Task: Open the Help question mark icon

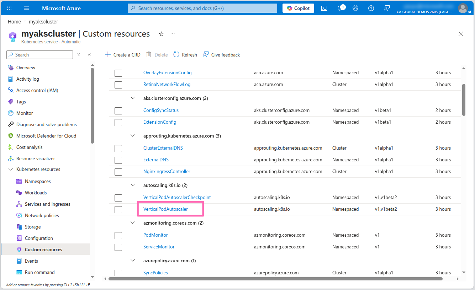Action: click(x=371, y=8)
